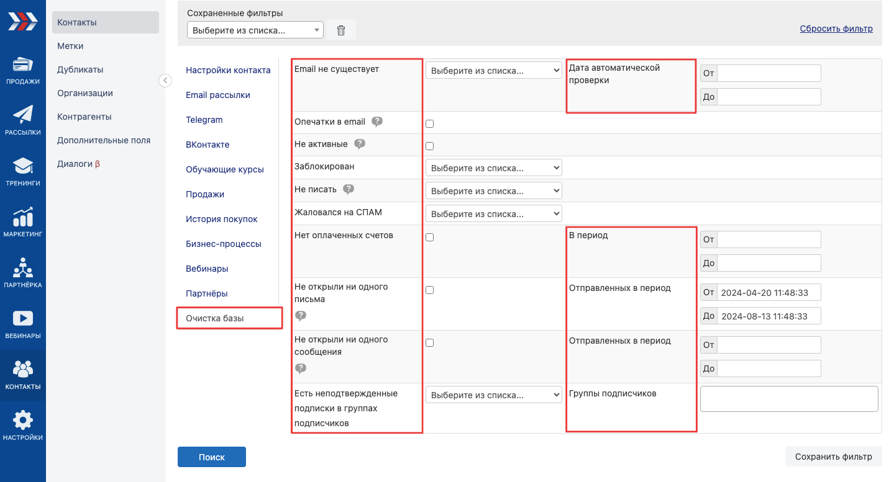Screen dimensions: 894x482
Task: Select Контакты in the submenu
Action: [106, 22]
